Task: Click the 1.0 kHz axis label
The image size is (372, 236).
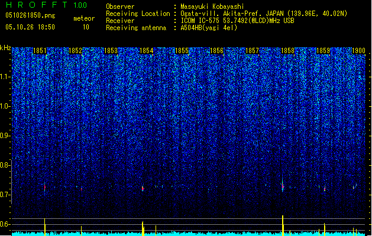Action: click(5, 106)
